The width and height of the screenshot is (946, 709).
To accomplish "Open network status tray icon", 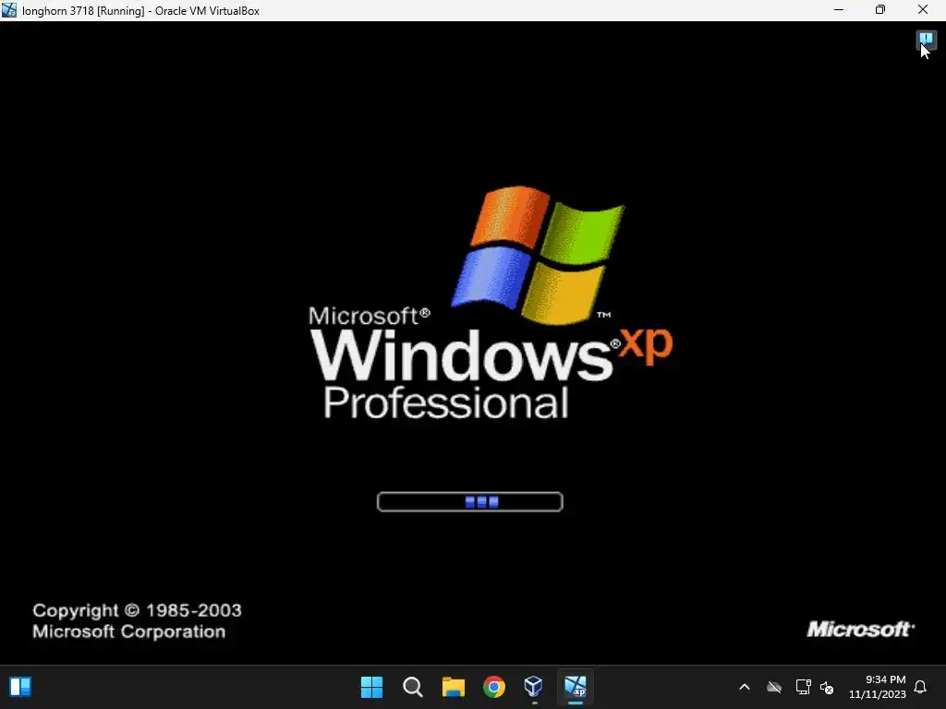I will pos(803,687).
